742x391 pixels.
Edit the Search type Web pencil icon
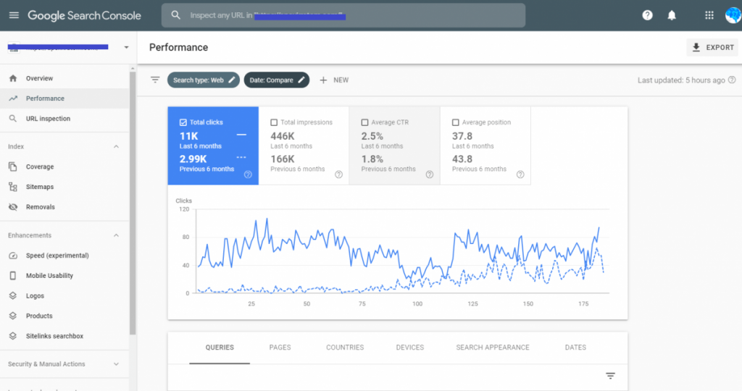pyautogui.click(x=231, y=80)
